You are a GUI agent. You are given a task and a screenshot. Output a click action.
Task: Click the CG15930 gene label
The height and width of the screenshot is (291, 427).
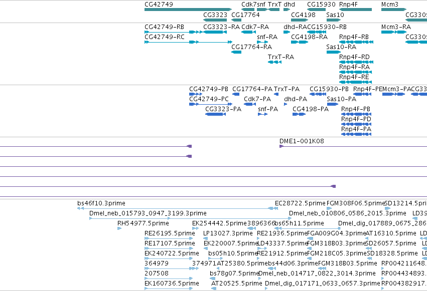pyautogui.click(x=321, y=5)
